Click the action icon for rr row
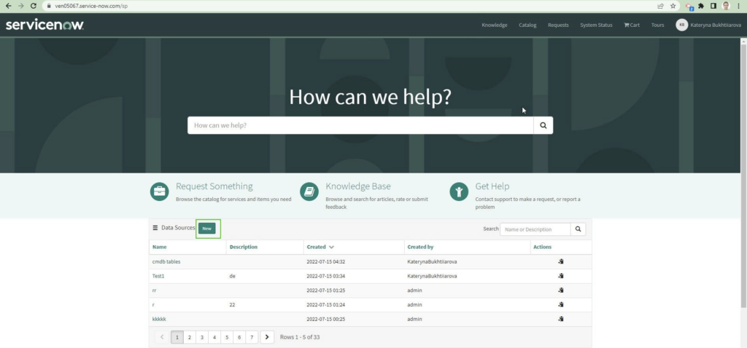Viewport: 747px width, 348px height. pos(561,290)
